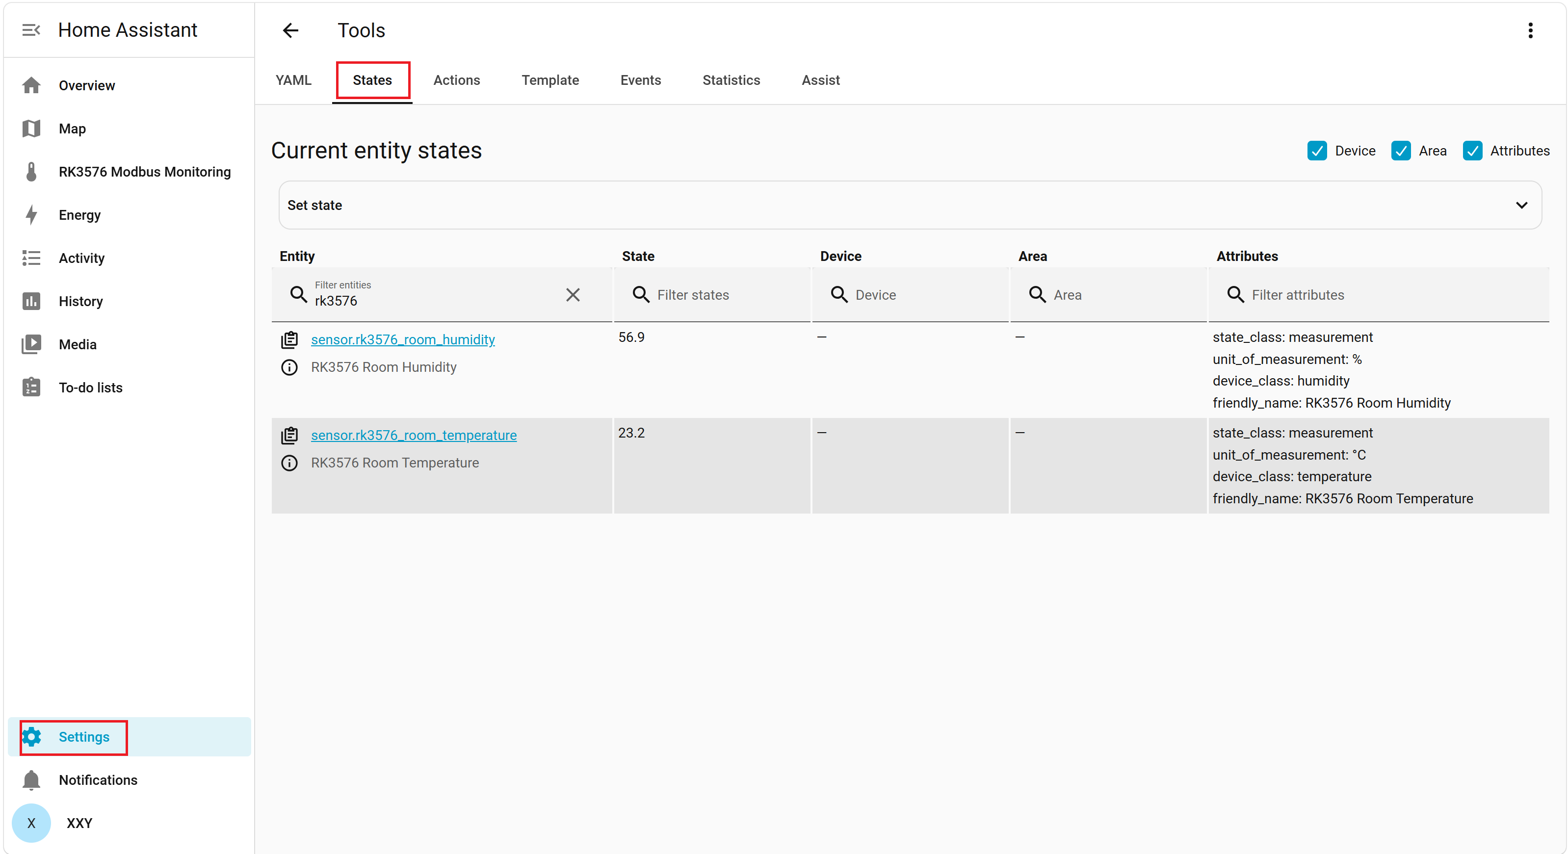Switch to the Actions tab
The image size is (1568, 854).
pyautogui.click(x=457, y=80)
